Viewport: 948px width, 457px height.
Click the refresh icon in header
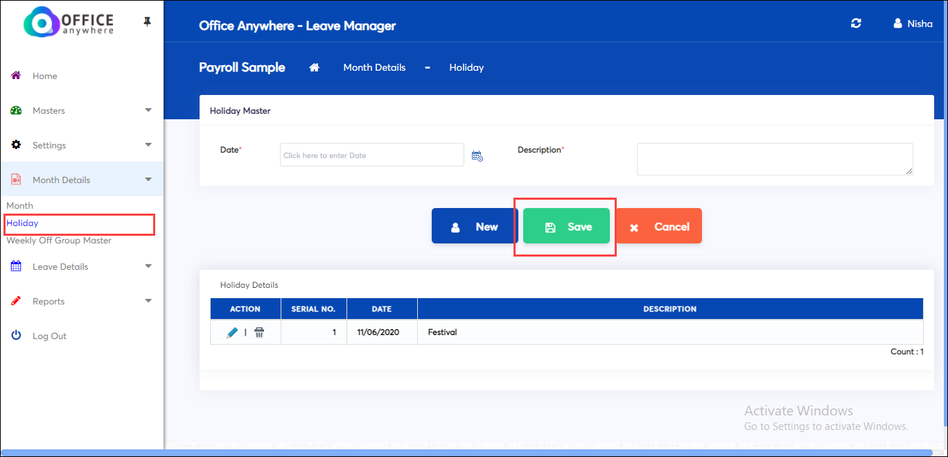tap(856, 24)
